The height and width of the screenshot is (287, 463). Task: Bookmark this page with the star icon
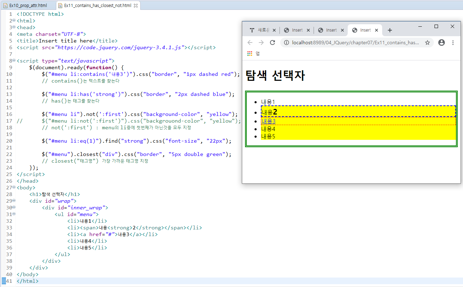[427, 43]
